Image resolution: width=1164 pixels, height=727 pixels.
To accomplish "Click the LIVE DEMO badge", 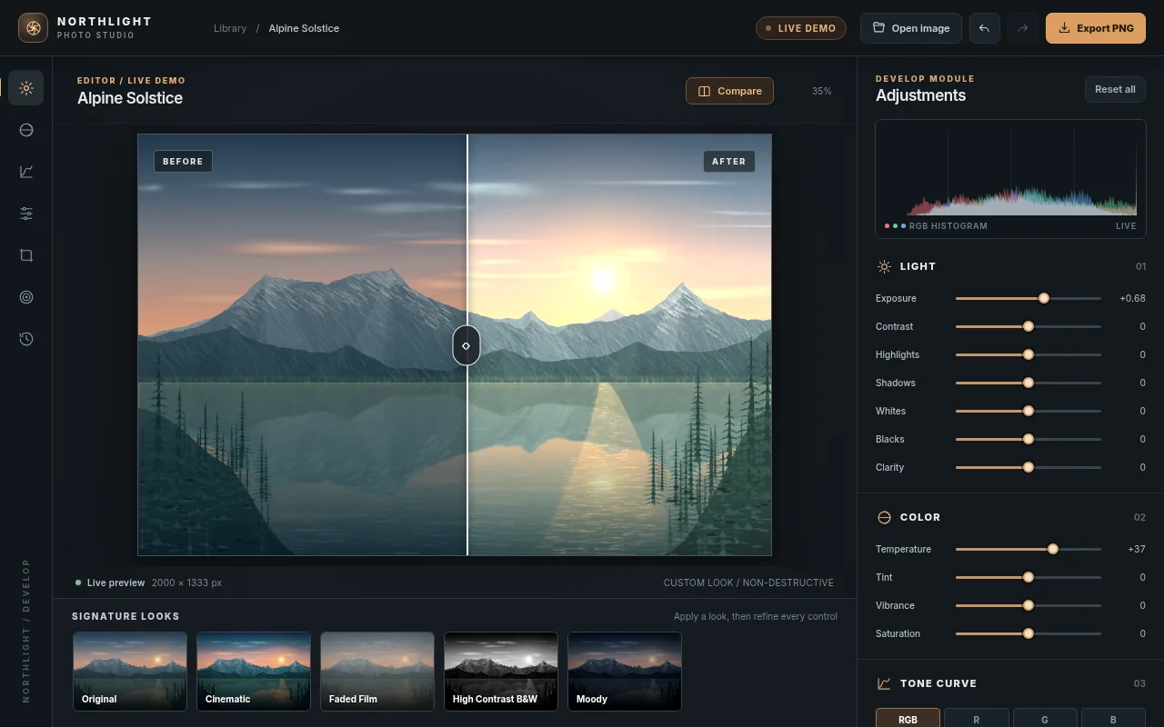I will (801, 28).
